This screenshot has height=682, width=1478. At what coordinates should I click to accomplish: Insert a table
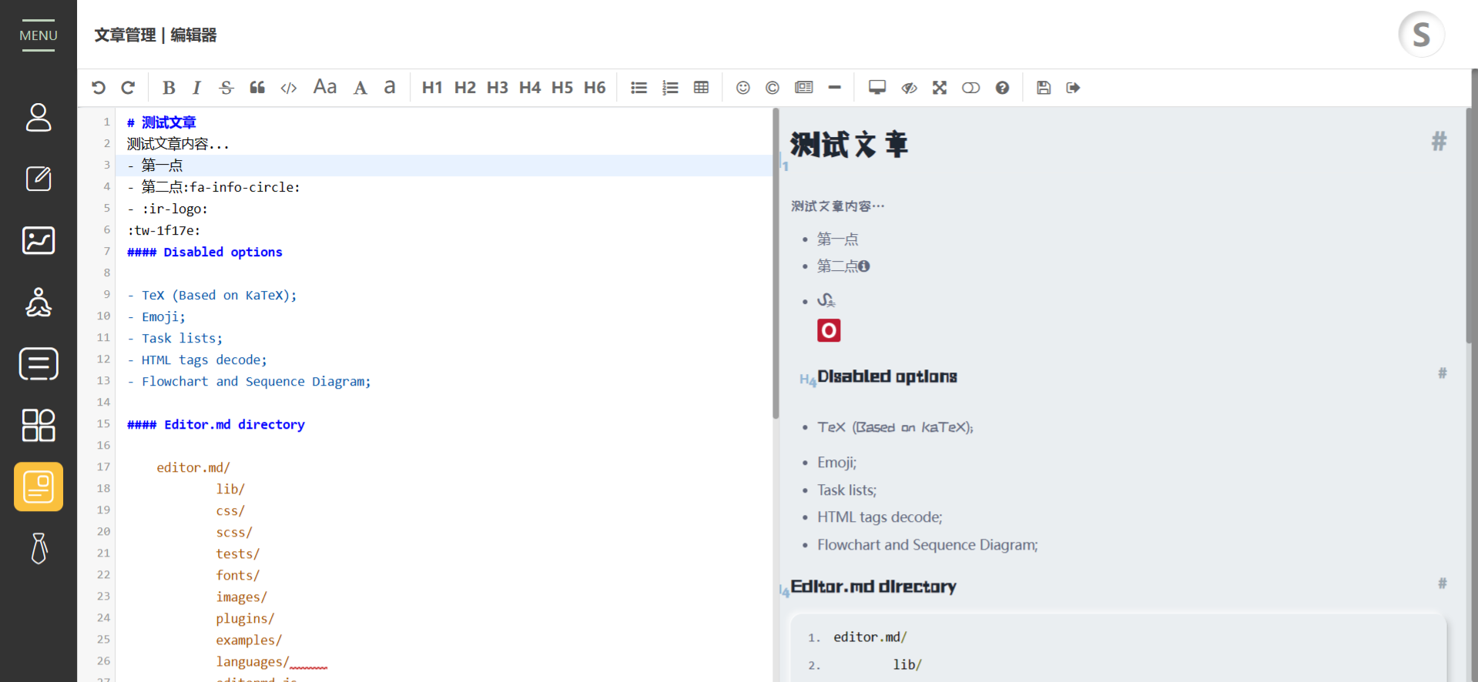tap(701, 88)
